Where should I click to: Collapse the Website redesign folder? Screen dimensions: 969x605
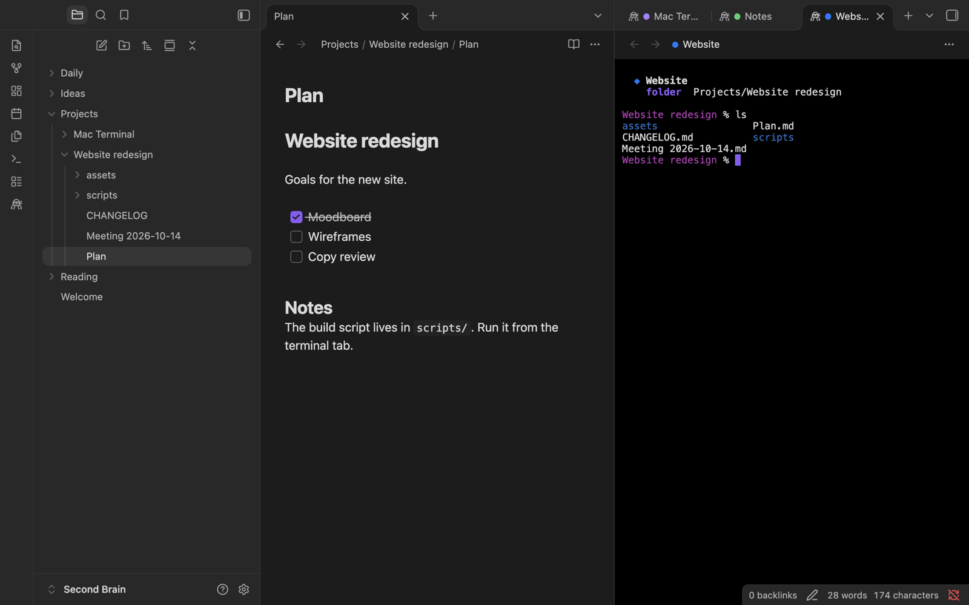click(64, 154)
